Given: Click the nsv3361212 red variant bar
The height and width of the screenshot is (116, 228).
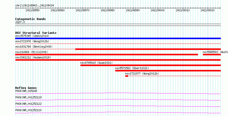Looking at the screenshot, I should point(118,60).
